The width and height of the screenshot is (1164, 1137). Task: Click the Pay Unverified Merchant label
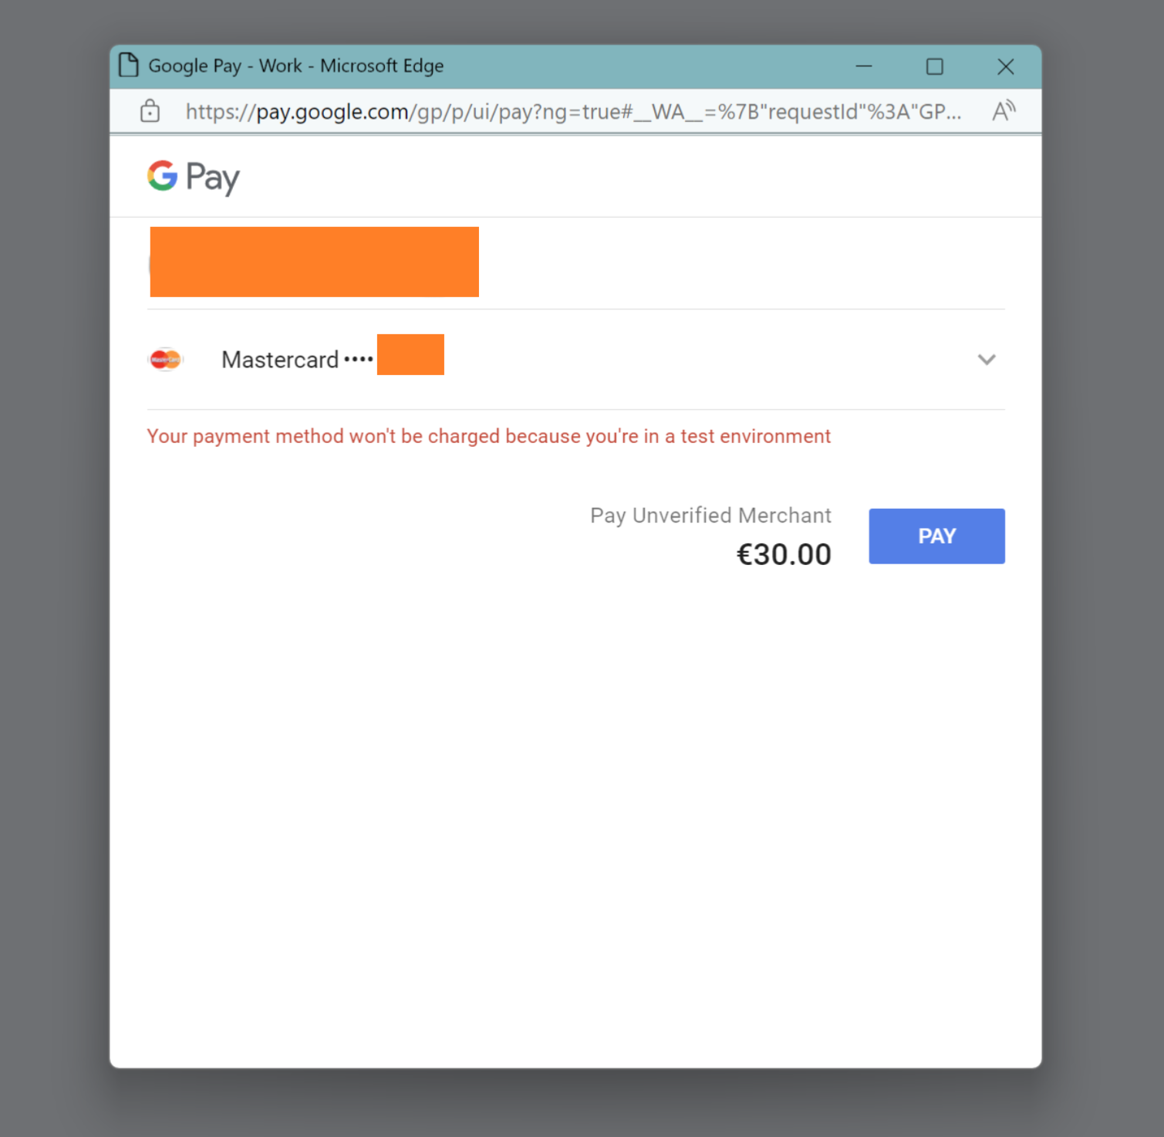coord(710,515)
